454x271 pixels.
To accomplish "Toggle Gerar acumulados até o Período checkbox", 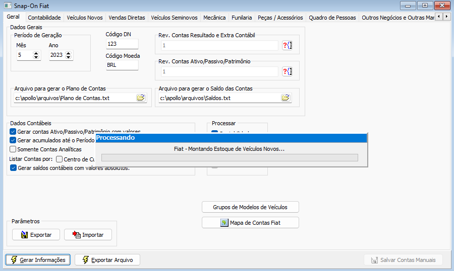I will pos(13,140).
